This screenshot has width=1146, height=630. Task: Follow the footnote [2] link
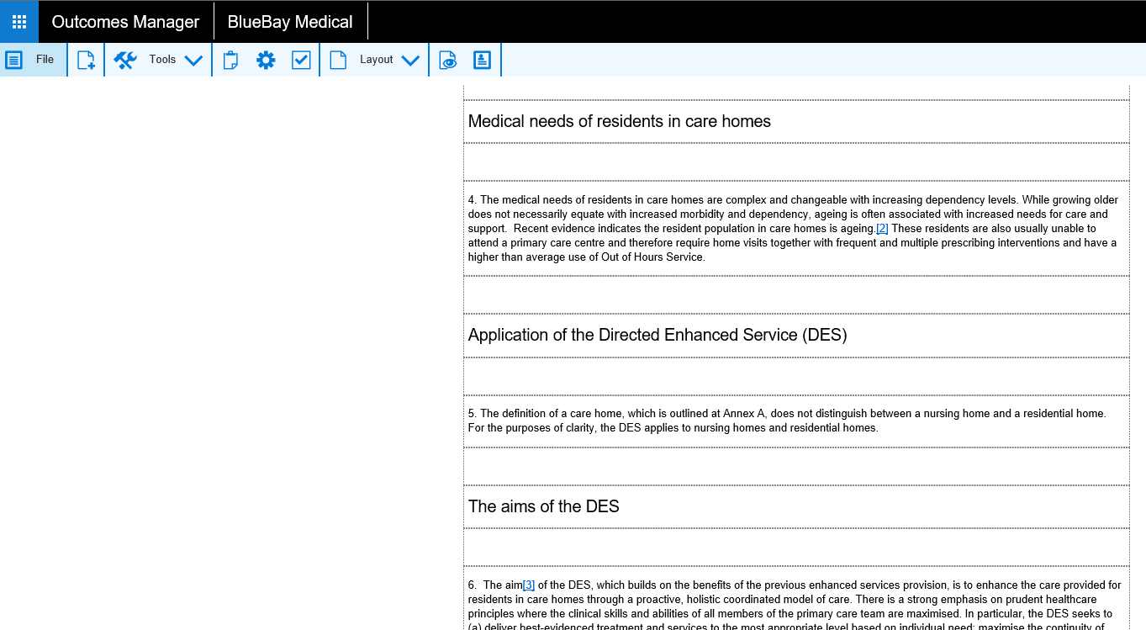[x=882, y=229]
